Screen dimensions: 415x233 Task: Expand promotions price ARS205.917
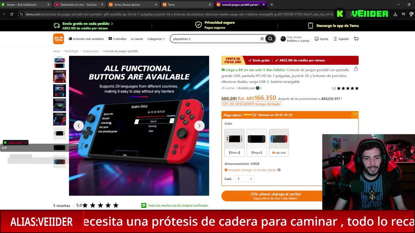[331, 99]
